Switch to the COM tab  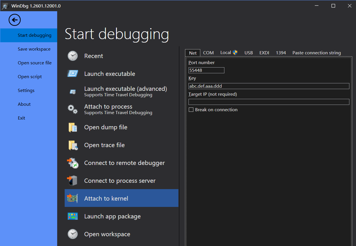tap(208, 53)
